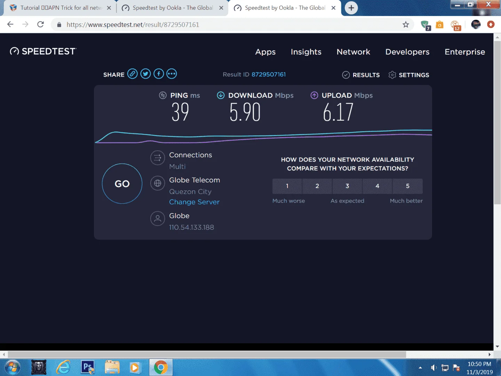501x376 pixels.
Task: Open the Chrome profile avatar
Action: [476, 24]
